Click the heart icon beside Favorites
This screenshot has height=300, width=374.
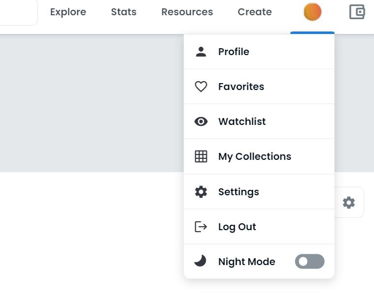click(201, 87)
